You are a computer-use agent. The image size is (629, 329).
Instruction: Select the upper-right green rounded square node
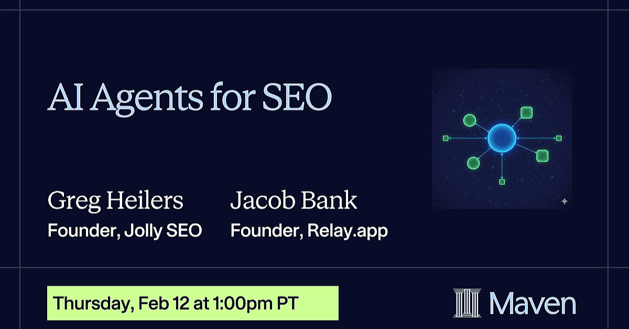click(526, 112)
